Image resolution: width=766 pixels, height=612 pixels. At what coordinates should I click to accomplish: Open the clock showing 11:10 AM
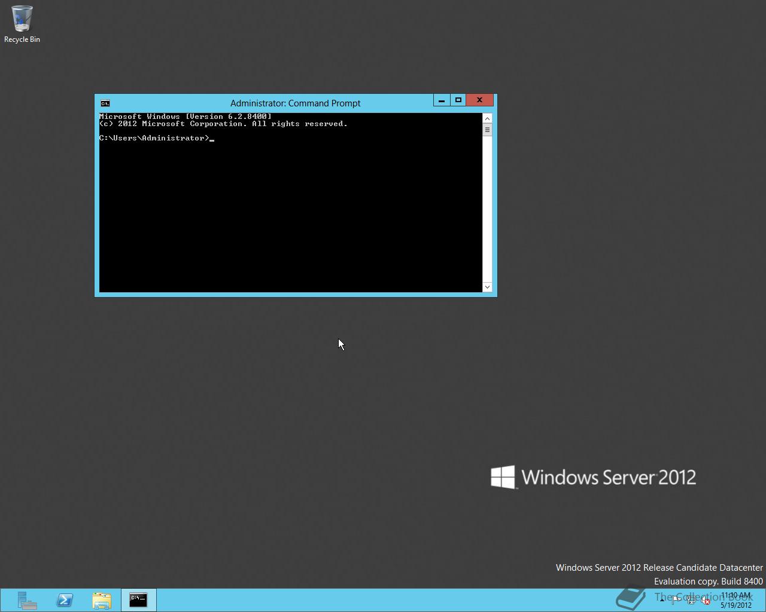click(736, 600)
